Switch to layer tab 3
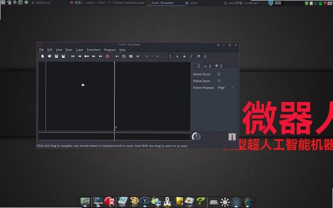 (x=218, y=66)
